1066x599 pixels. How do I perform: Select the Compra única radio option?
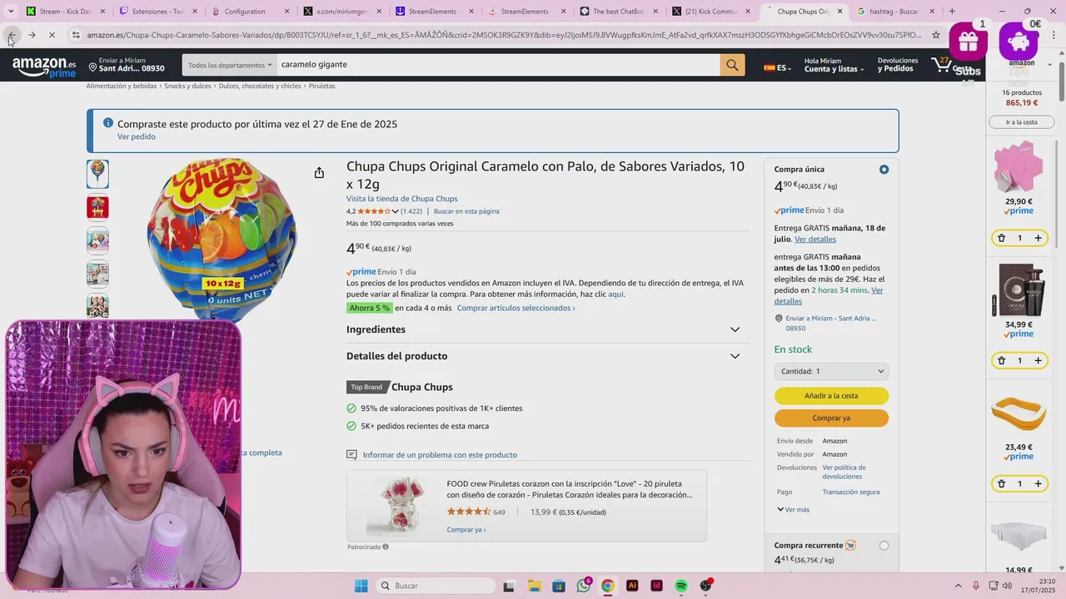[884, 170]
